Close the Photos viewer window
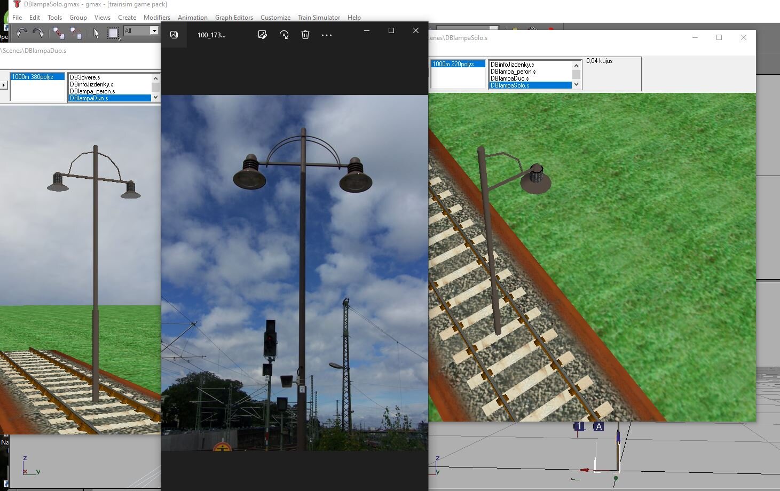Screen dimensions: 780x491 point(416,31)
